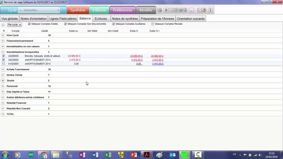Open Solde N link for account 61920000
Viewport: 283px width, 159px height.
click(139, 64)
